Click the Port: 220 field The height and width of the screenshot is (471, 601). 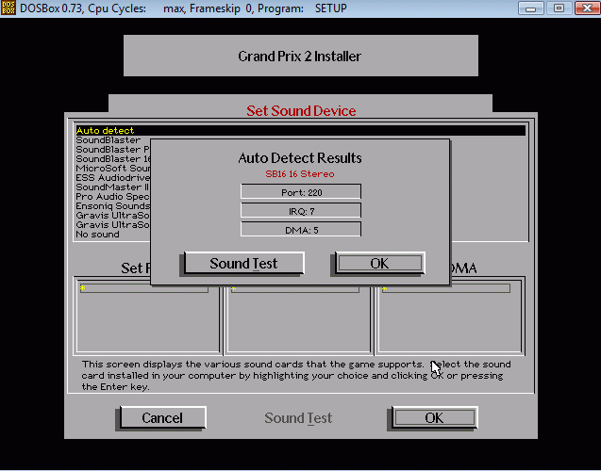(x=301, y=191)
